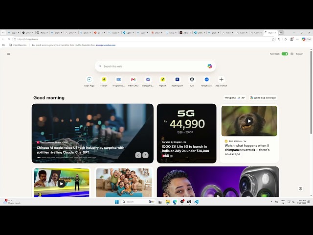
Task: Open the taskbar clock and date
Action: pyautogui.click(x=301, y=202)
